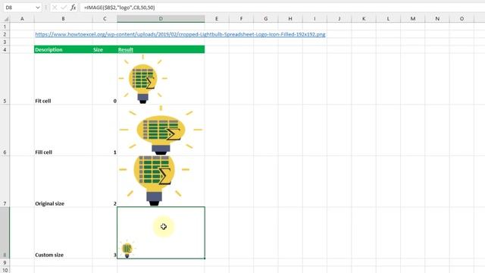Select column H header

pyautogui.click(x=290, y=18)
